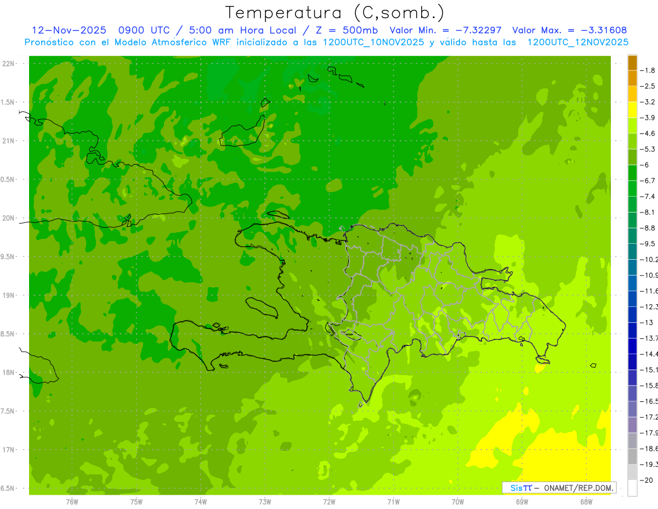The height and width of the screenshot is (509, 658).
Task: Click the "19N" latitude axis label
Action: click(x=8, y=295)
